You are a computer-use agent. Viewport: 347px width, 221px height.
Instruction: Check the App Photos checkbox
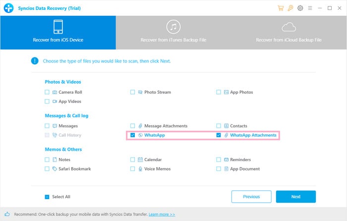(x=219, y=92)
